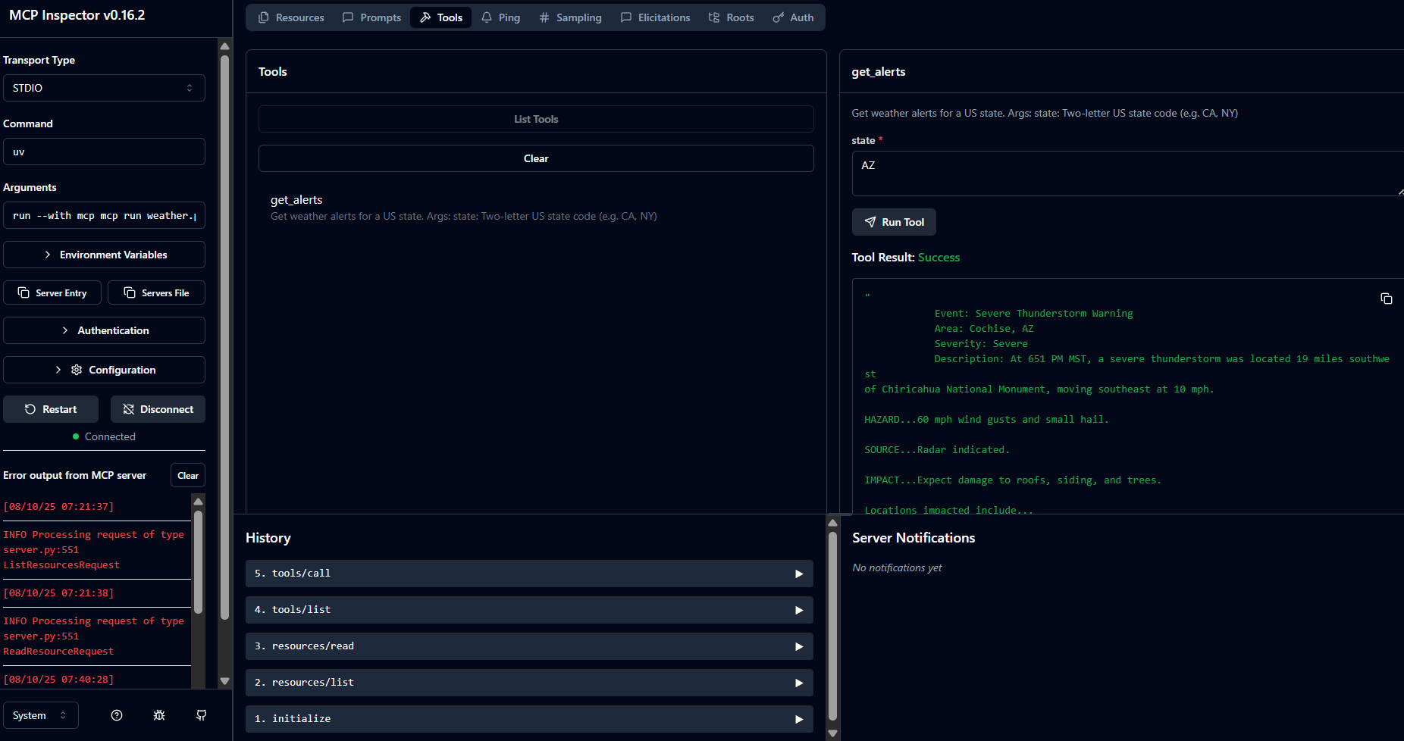
Task: Expand the Authentication section
Action: click(x=104, y=330)
